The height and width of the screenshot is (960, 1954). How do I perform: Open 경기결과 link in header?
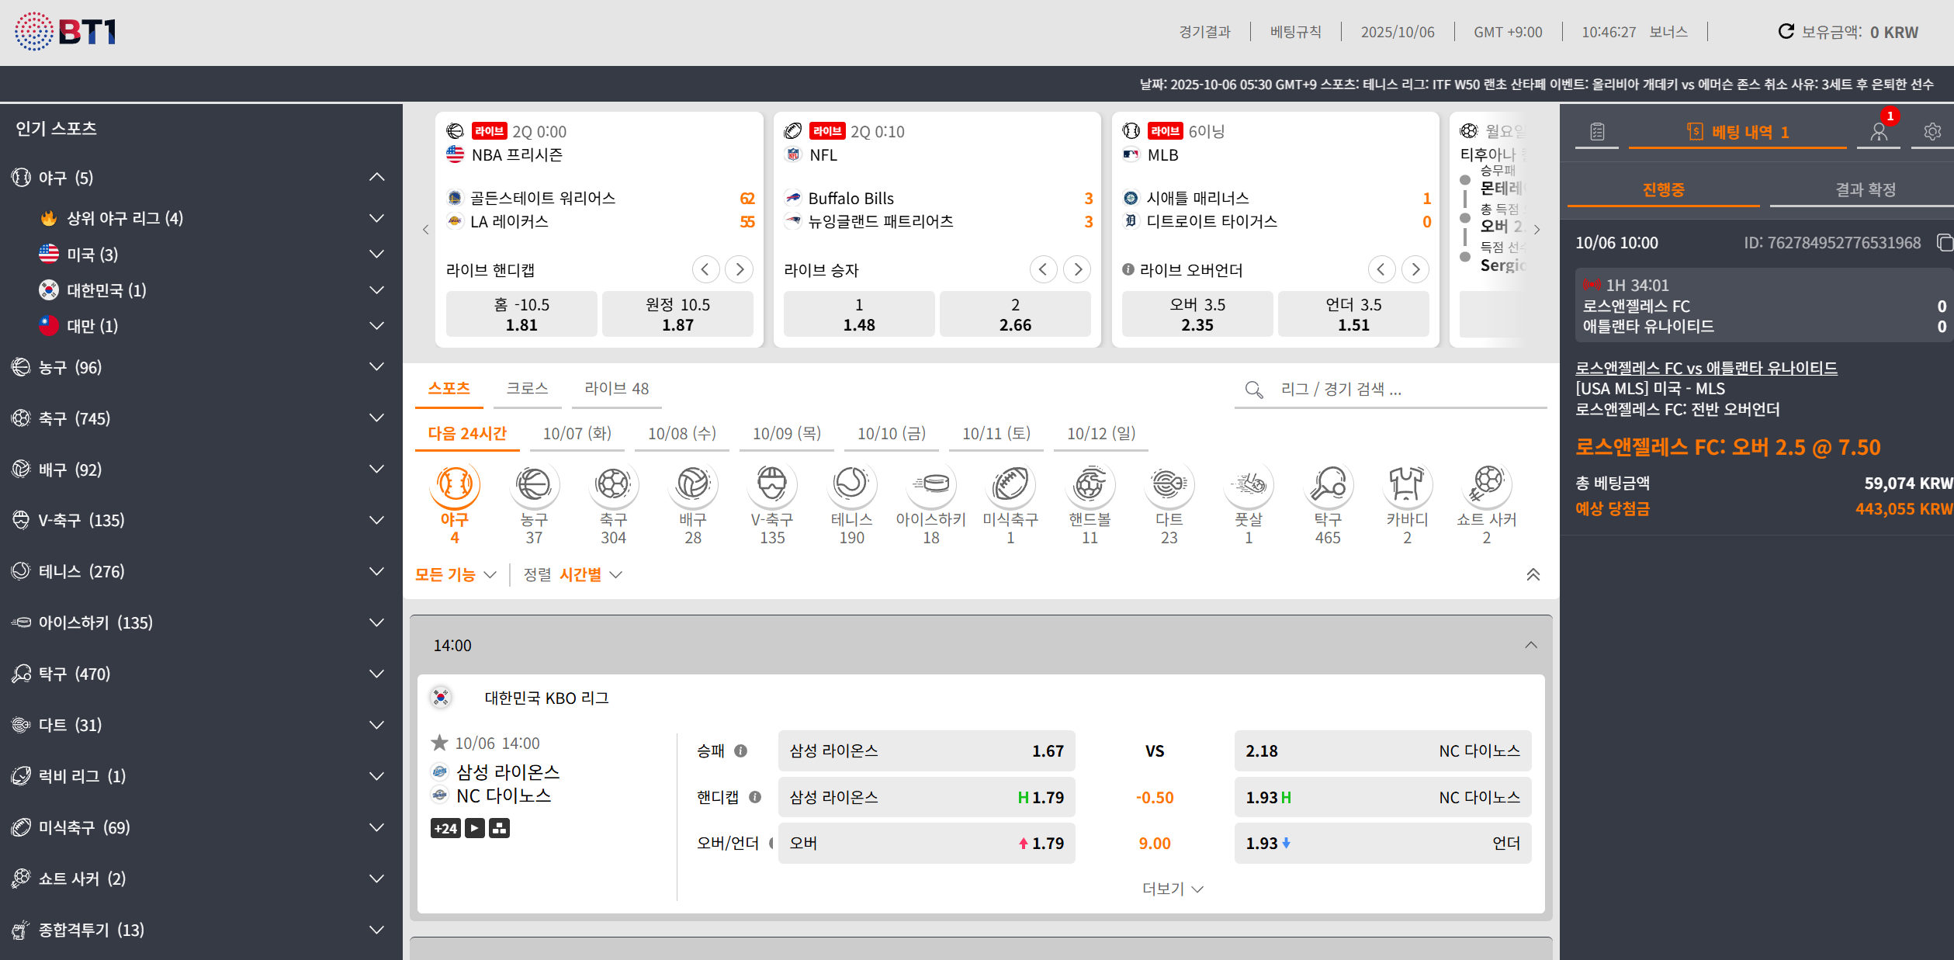(1204, 32)
